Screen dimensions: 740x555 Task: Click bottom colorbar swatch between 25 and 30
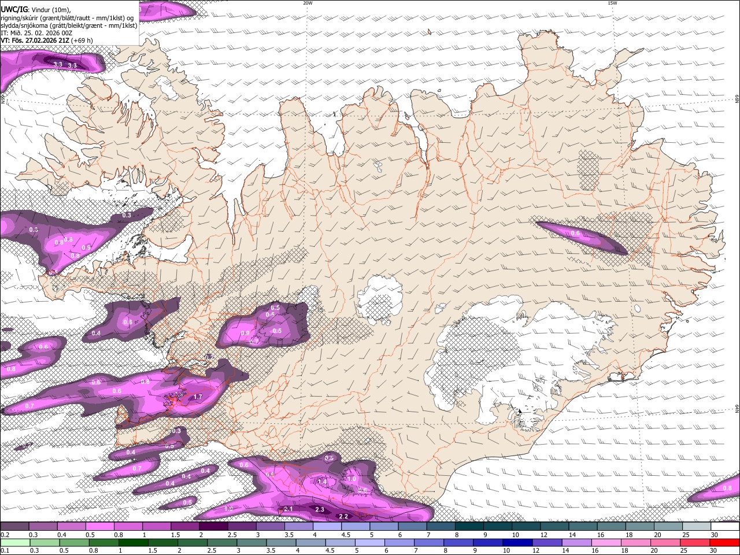click(695, 542)
